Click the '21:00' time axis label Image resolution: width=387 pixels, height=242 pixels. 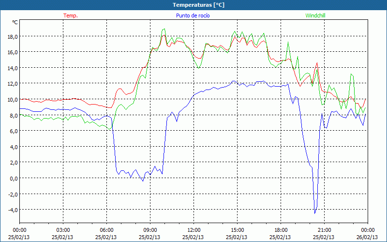[324, 230]
